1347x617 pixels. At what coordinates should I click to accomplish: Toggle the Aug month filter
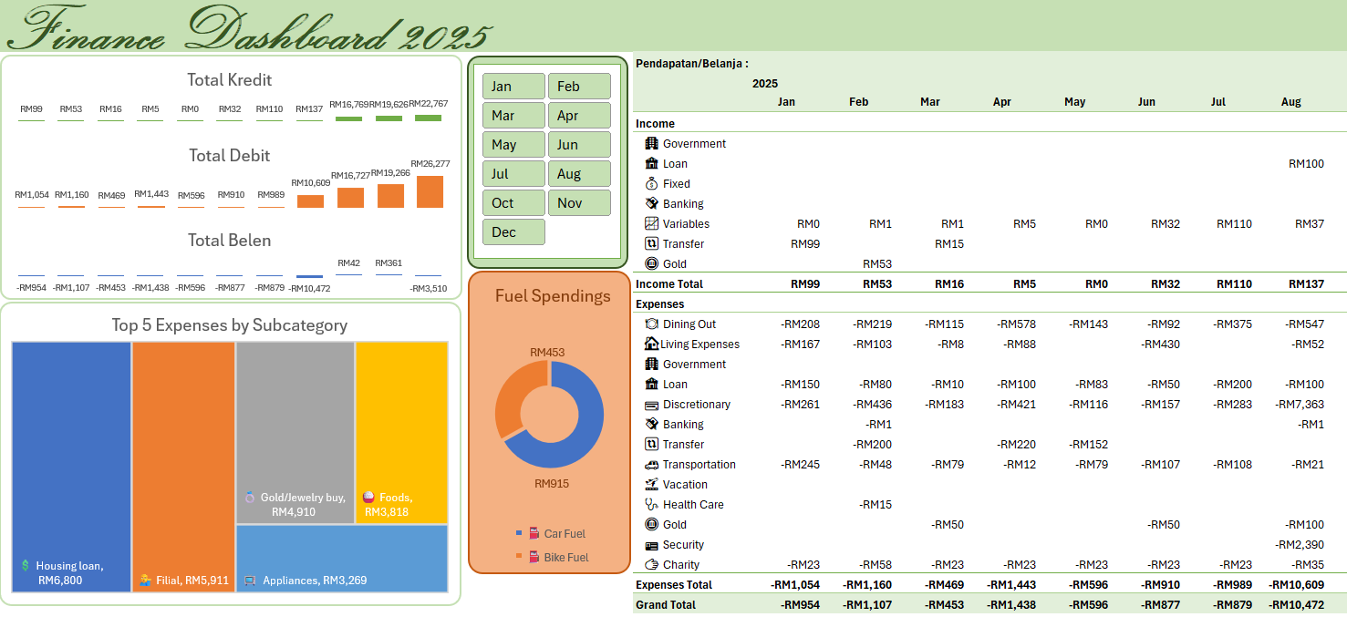(579, 173)
